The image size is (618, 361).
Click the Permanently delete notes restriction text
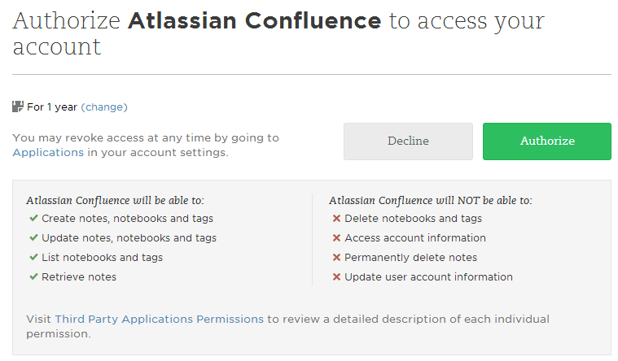click(x=410, y=257)
